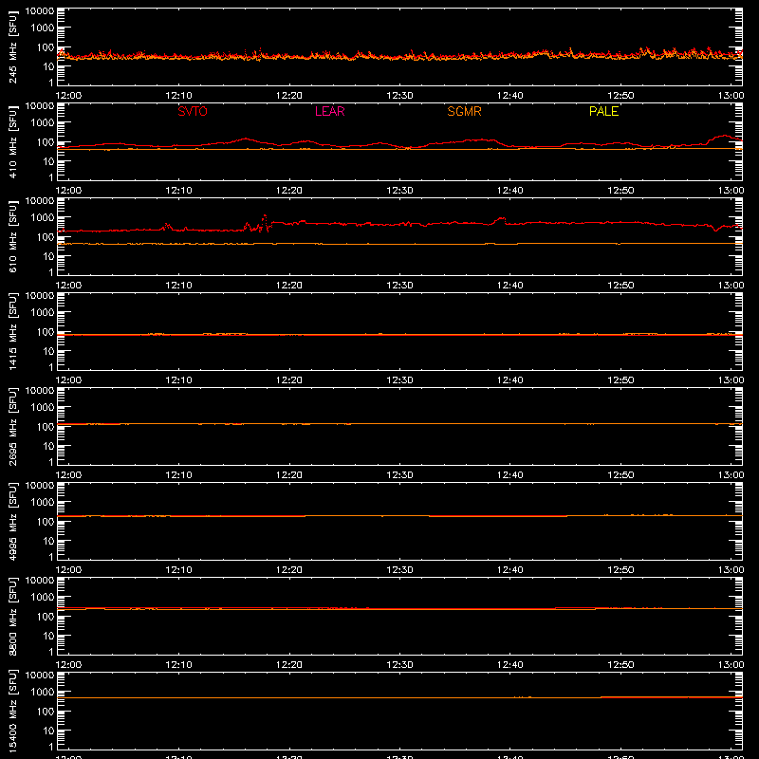Click the red rise at right end of 410 MHz curve
759x759 pixels.
pyautogui.click(x=724, y=138)
